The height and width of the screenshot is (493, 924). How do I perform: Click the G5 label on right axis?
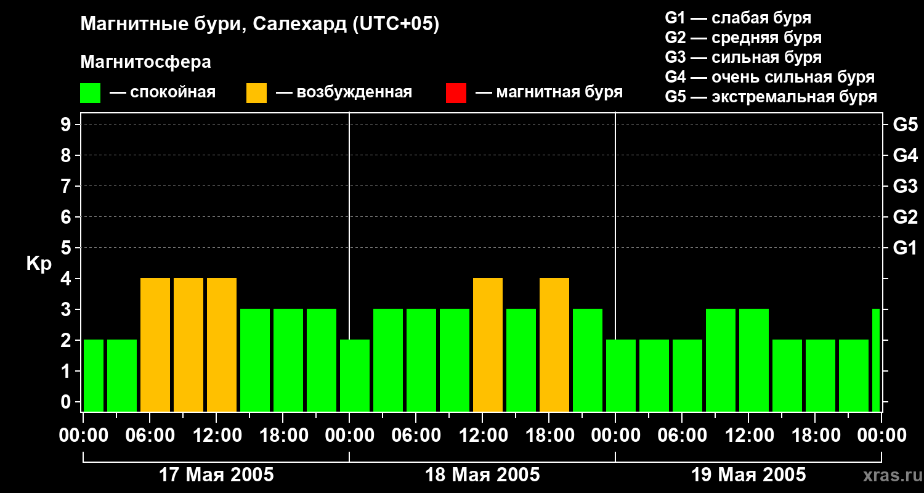coord(905,124)
